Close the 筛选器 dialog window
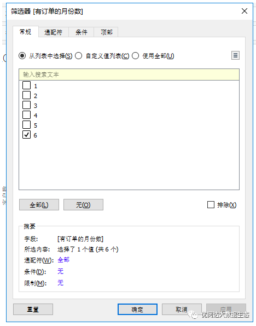The width and height of the screenshot is (256, 326). (x=245, y=11)
